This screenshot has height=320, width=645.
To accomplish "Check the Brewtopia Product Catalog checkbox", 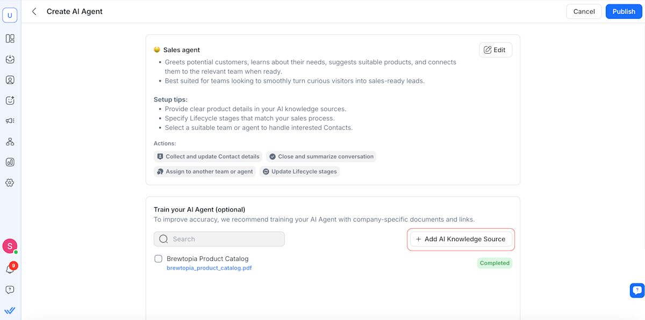I will [158, 258].
